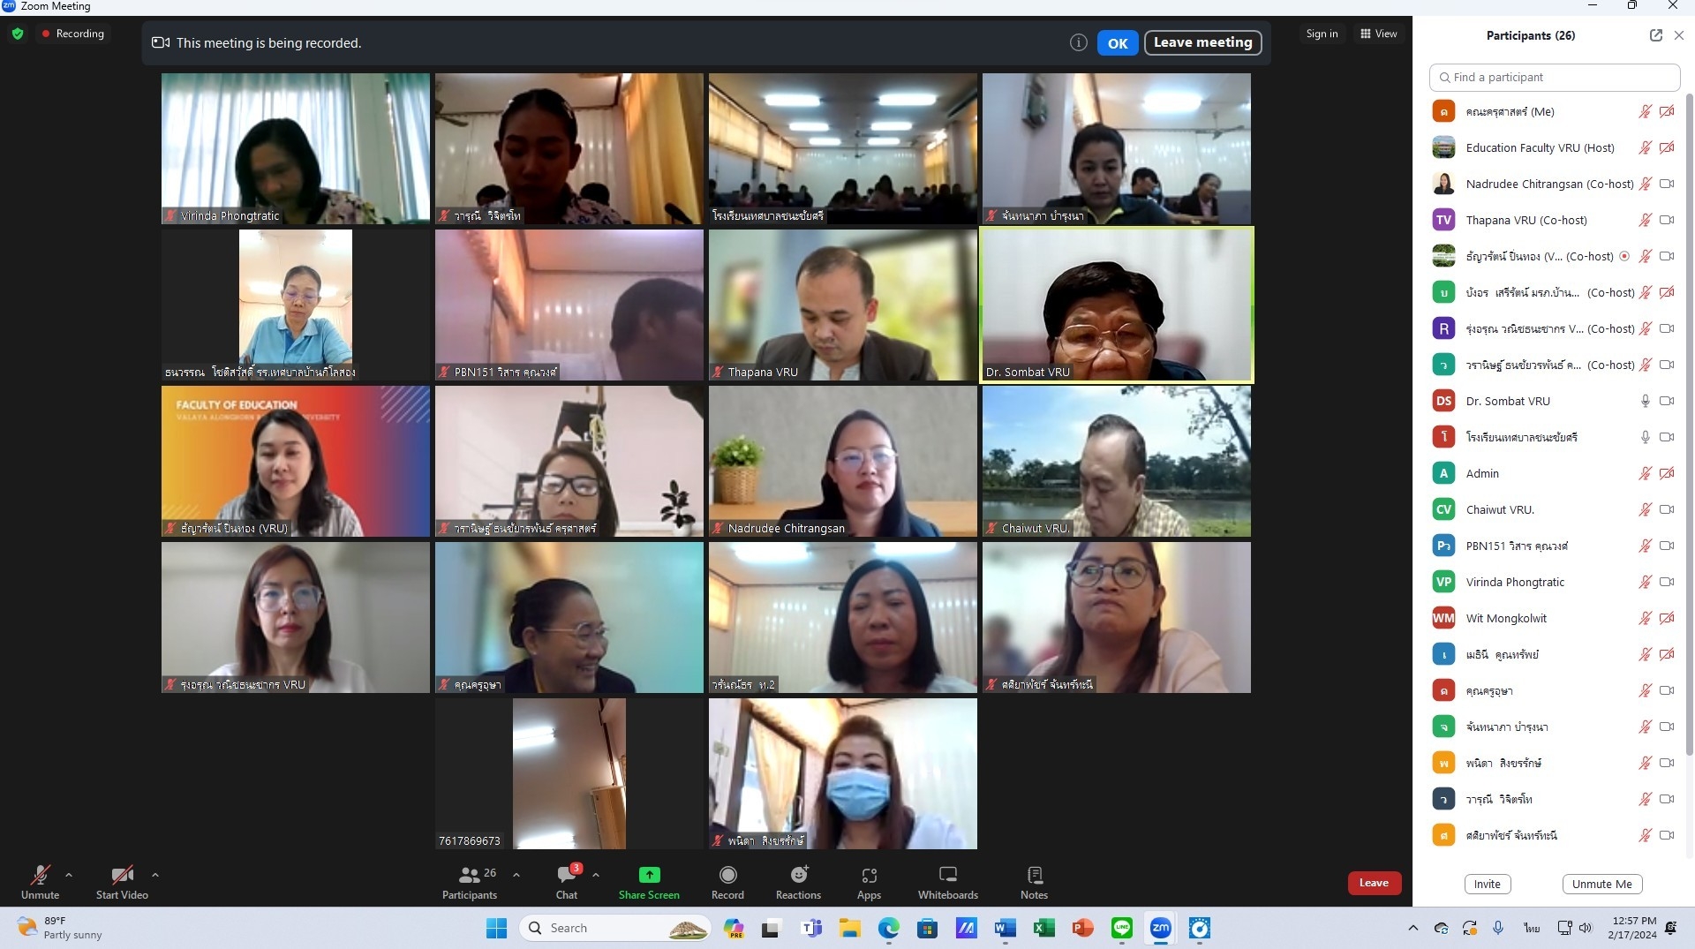Image resolution: width=1695 pixels, height=949 pixels.
Task: Click the meeting info icon in banner
Action: [x=1078, y=42]
